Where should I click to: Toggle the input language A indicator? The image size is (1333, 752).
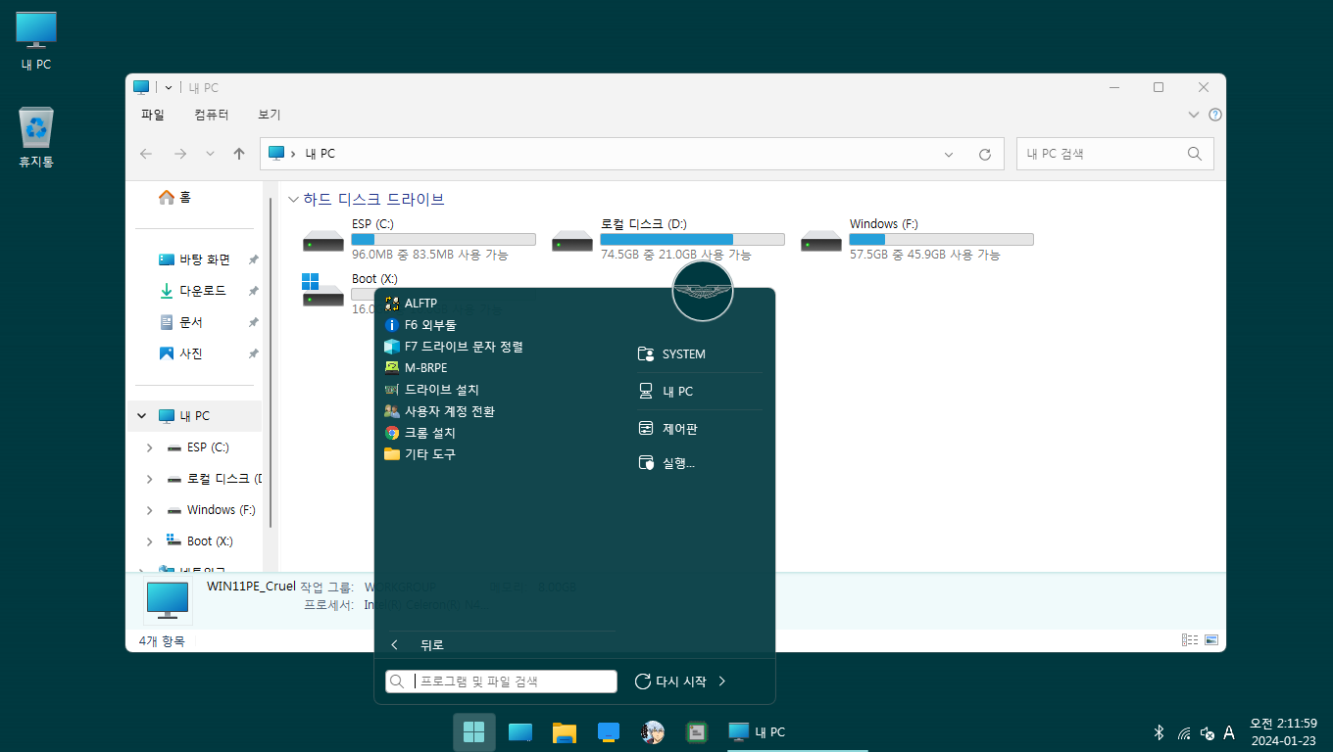click(1229, 732)
